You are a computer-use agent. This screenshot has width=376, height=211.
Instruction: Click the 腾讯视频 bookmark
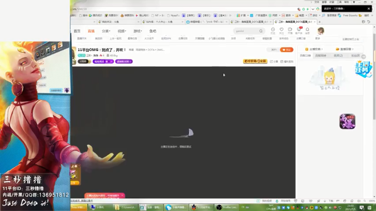click(95, 15)
